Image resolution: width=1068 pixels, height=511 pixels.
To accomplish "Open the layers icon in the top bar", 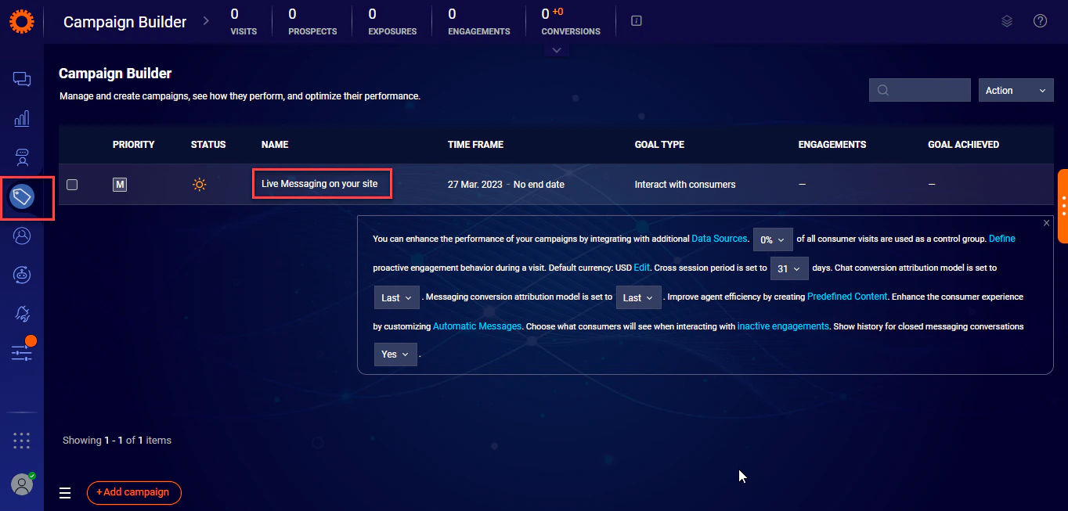I will coord(1007,21).
